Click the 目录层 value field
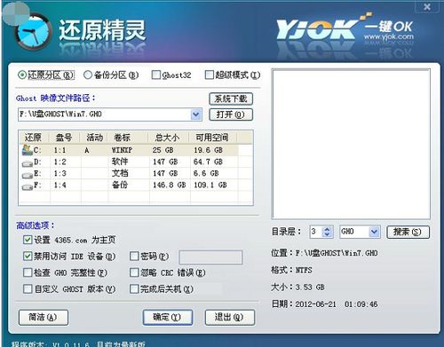Viewport: 444px width, 347px height. click(x=316, y=232)
